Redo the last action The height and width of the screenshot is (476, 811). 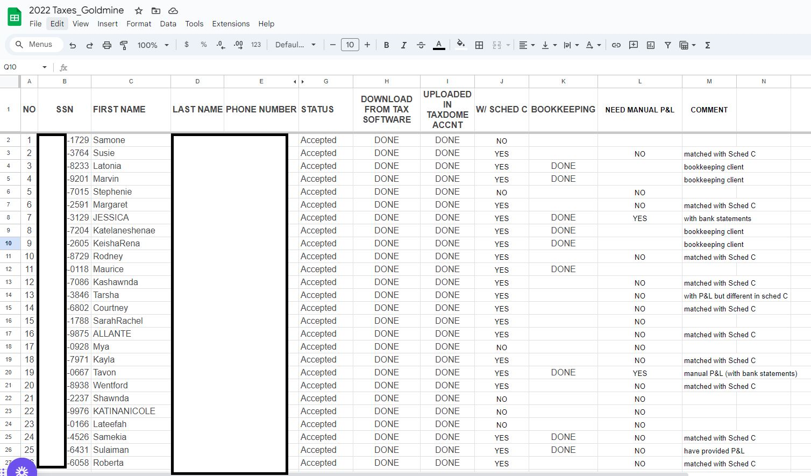pyautogui.click(x=90, y=45)
